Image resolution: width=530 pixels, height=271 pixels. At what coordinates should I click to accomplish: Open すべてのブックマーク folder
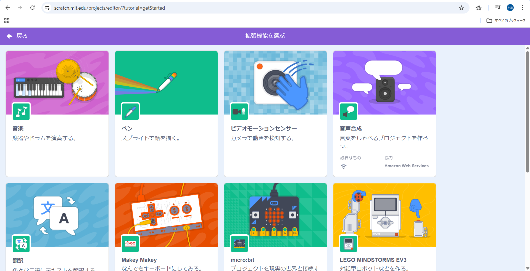[506, 21]
